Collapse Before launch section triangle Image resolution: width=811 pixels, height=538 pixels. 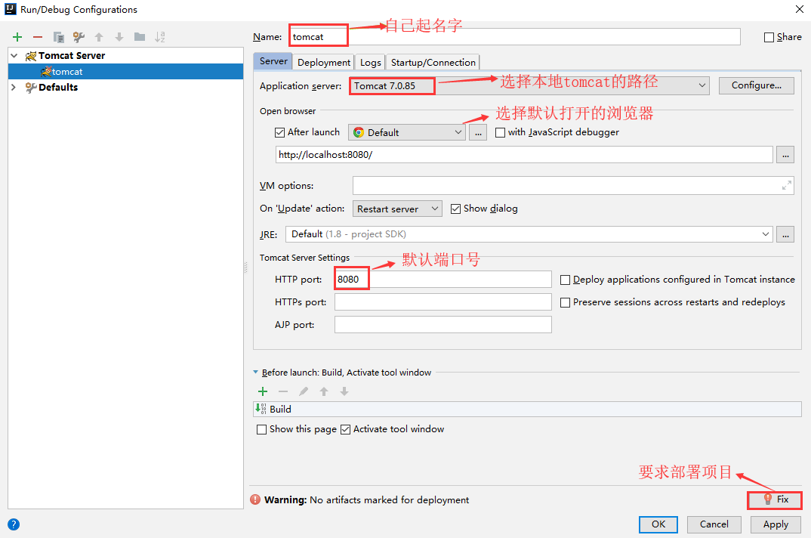pos(255,373)
